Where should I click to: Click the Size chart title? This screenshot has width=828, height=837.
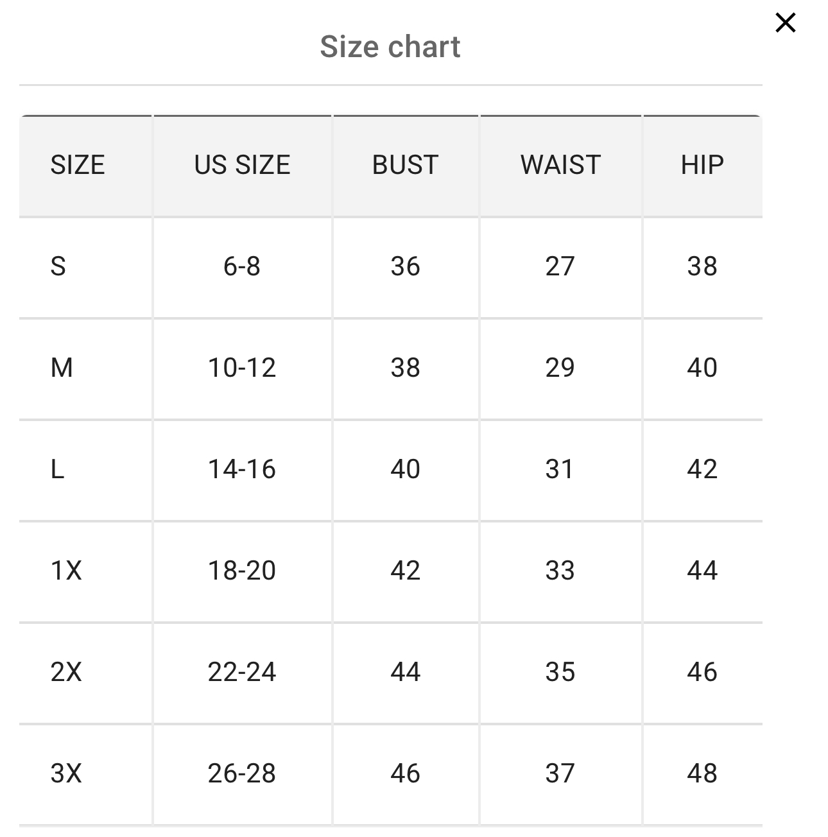click(x=390, y=47)
